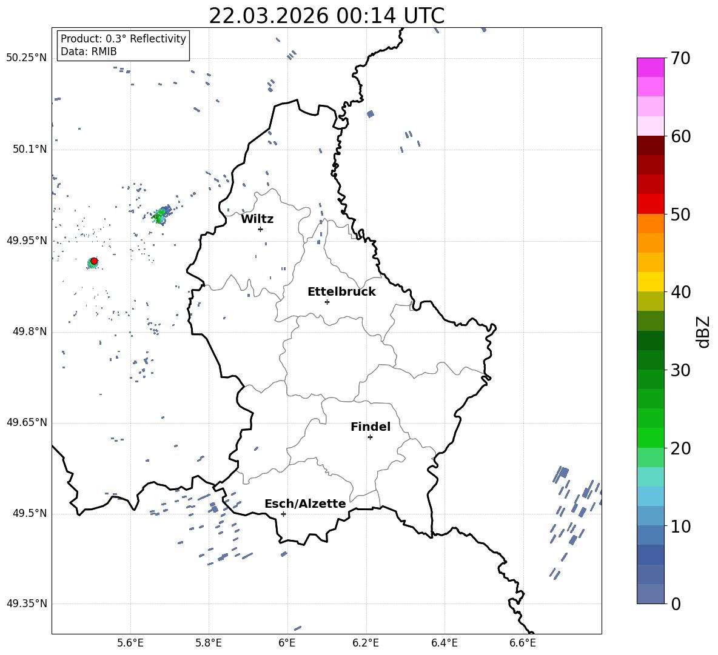This screenshot has height=655, width=718.
Task: Click the 70 dBZ colorbar tick label
Action: [680, 59]
